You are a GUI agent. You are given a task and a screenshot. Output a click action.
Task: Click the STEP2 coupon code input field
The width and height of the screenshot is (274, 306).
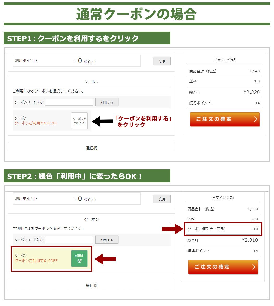pyautogui.click(x=69, y=240)
